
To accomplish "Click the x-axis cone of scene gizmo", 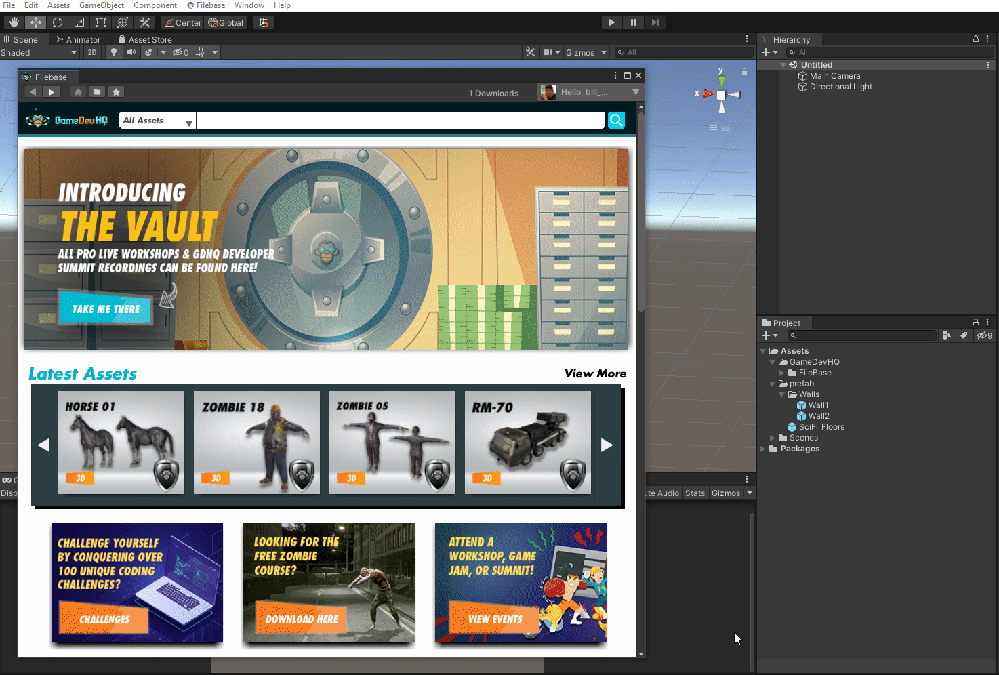I will (x=709, y=94).
